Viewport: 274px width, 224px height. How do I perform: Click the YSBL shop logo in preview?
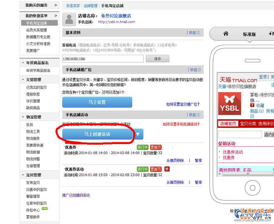pyautogui.click(x=230, y=104)
